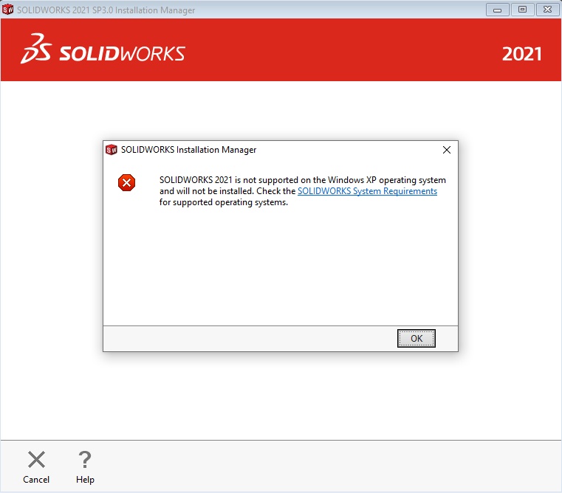This screenshot has height=493, width=562.
Task: Click the red error stop icon
Action: [126, 183]
